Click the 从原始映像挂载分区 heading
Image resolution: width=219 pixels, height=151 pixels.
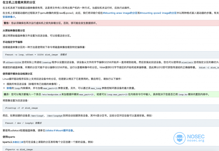pos(14,30)
